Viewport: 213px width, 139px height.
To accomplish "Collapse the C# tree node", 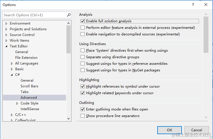I will [x=12, y=75].
